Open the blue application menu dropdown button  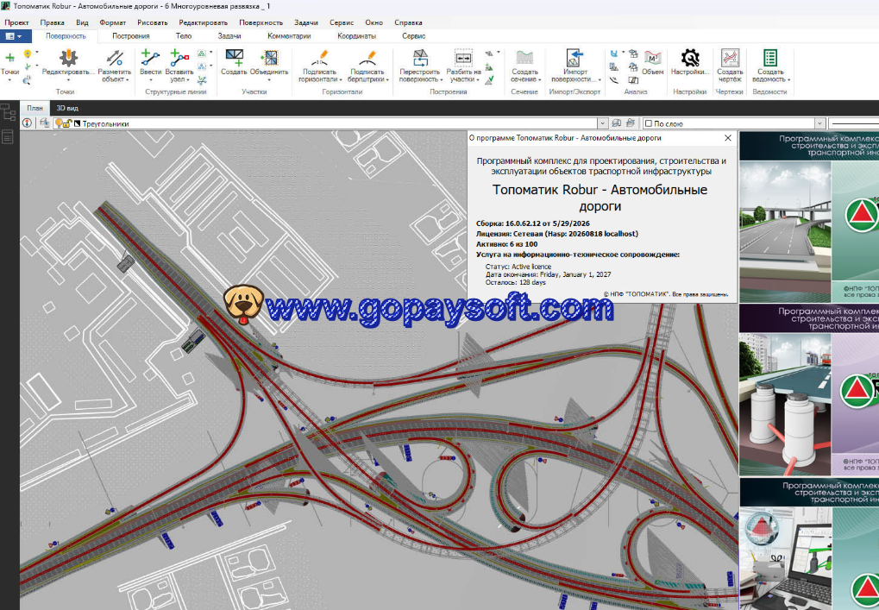pos(12,36)
